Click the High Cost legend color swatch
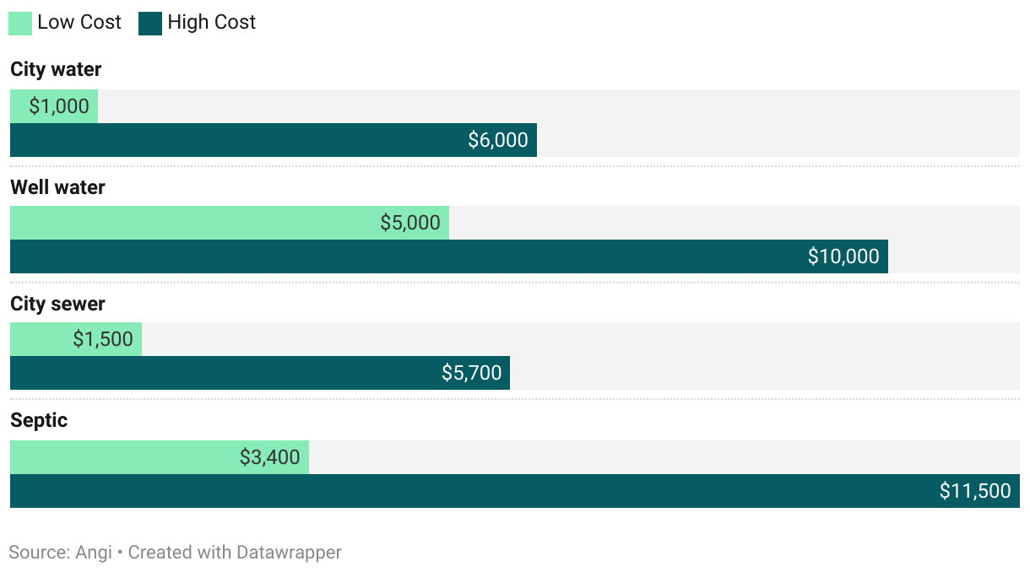The width and height of the screenshot is (1030, 572). click(x=150, y=23)
